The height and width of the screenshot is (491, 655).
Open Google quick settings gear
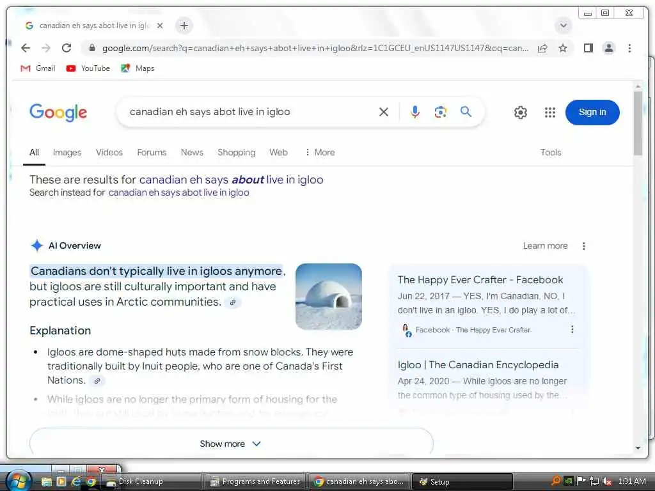pos(520,113)
